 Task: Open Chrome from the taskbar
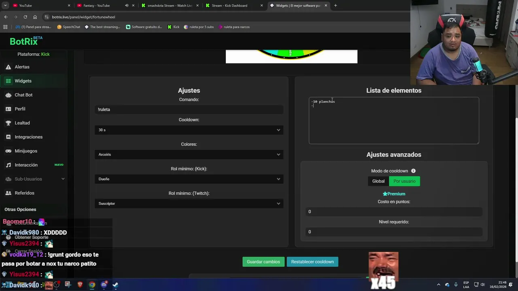(92, 285)
